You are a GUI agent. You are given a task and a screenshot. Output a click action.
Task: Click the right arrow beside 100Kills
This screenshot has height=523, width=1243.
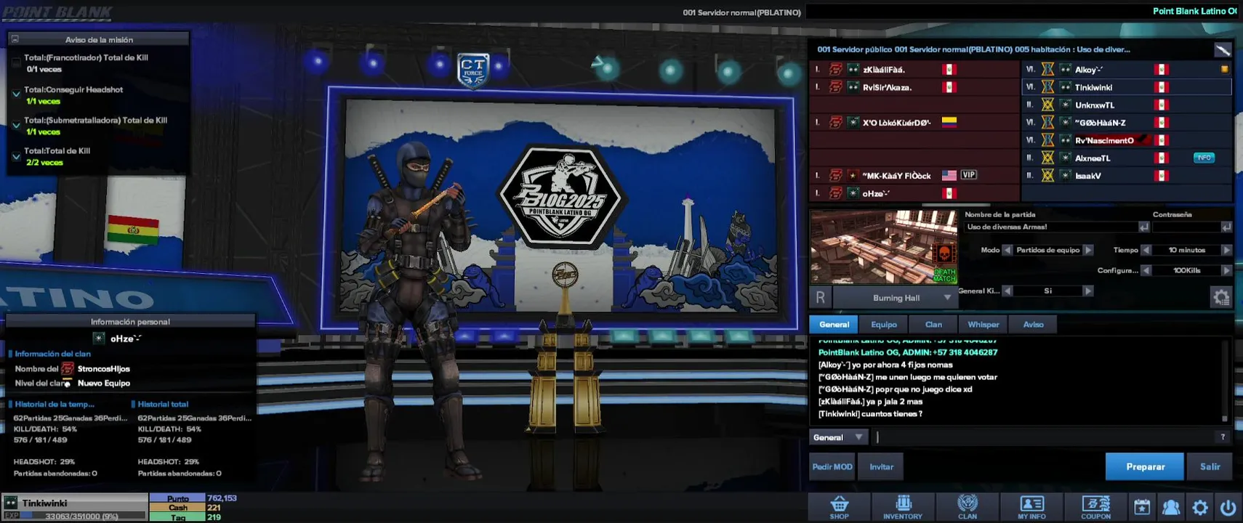pos(1226,270)
